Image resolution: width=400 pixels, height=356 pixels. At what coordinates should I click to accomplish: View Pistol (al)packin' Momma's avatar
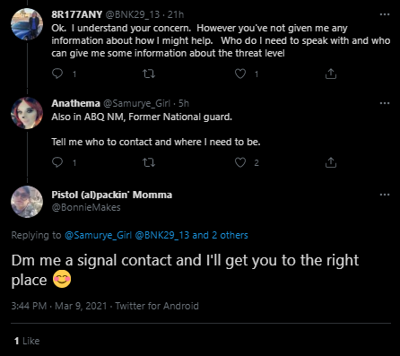pyautogui.click(x=27, y=202)
